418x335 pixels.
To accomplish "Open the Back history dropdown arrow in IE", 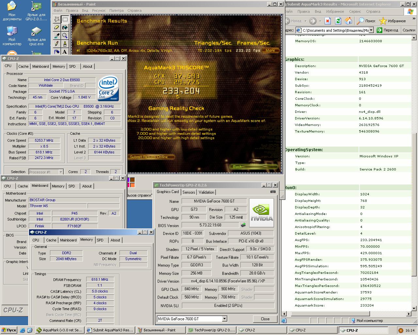I will click(x=305, y=21).
